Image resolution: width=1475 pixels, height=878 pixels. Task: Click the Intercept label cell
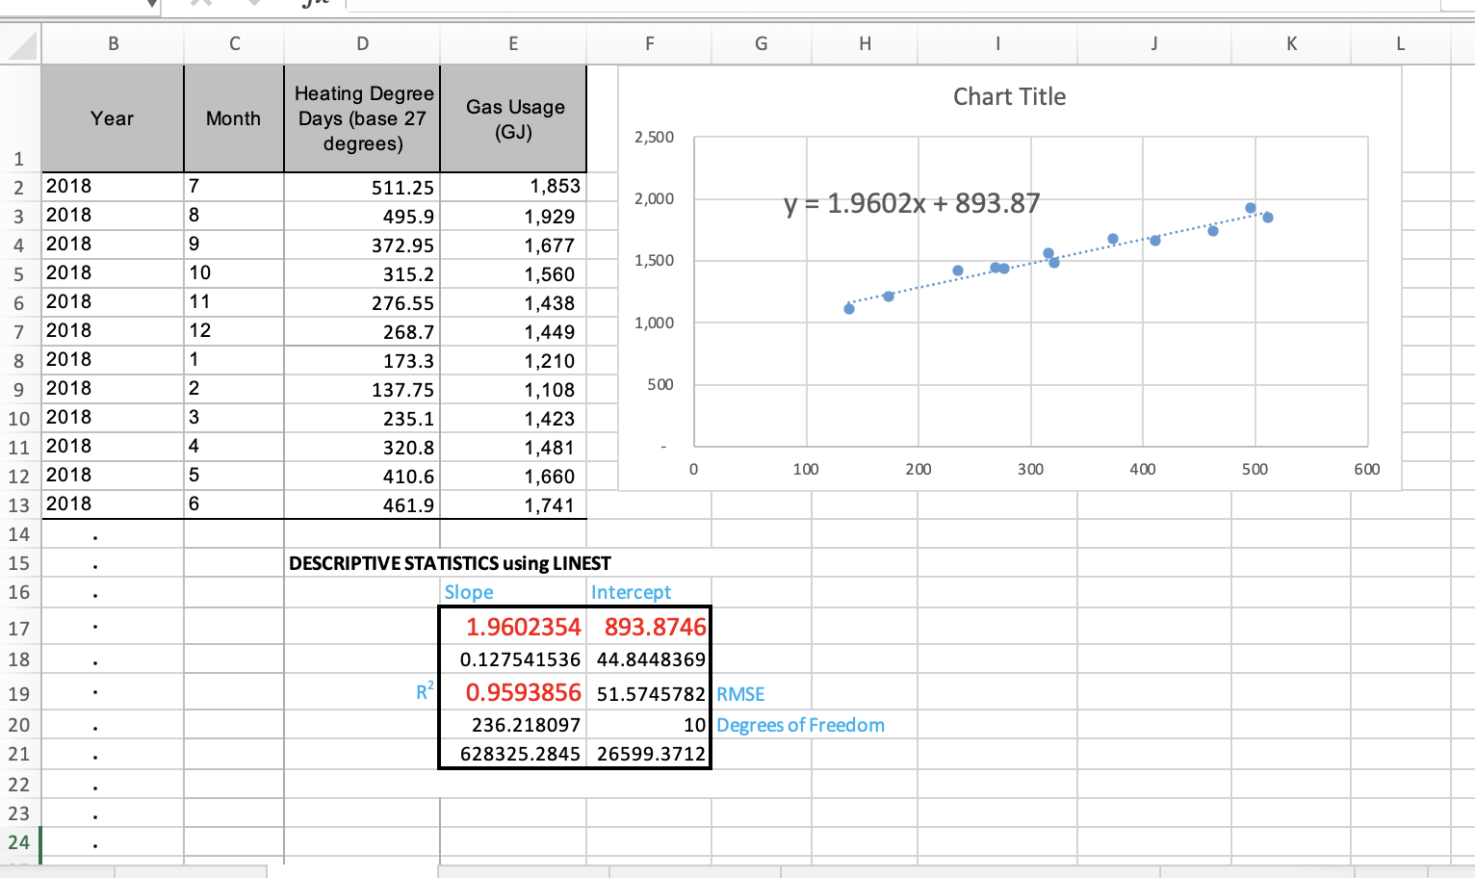649,592
